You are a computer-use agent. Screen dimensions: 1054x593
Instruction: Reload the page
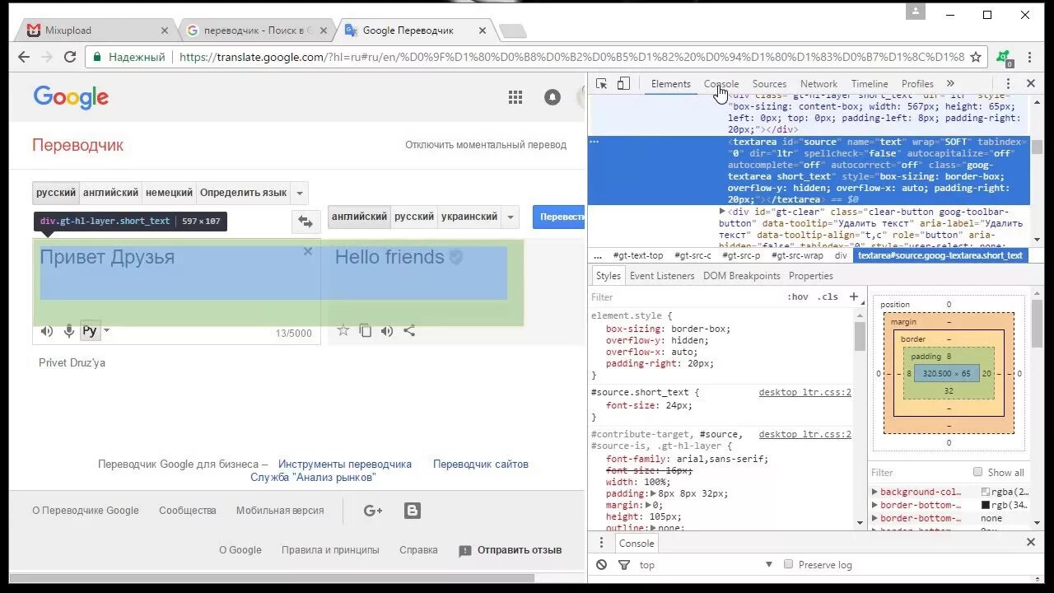[x=70, y=57]
